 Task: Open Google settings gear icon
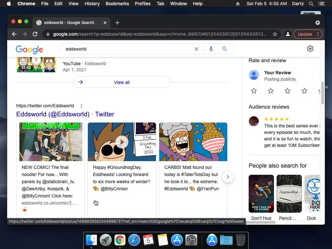310,49
